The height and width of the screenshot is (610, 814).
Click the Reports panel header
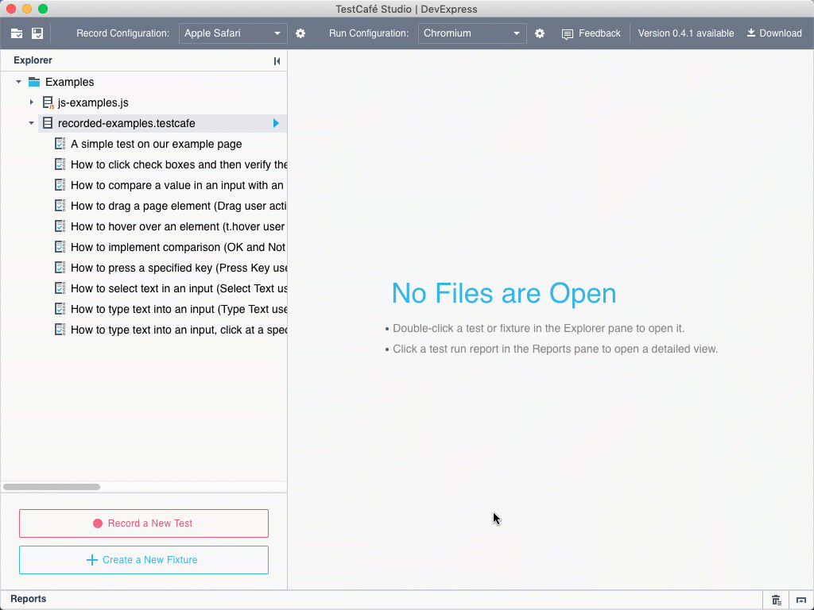pos(29,599)
